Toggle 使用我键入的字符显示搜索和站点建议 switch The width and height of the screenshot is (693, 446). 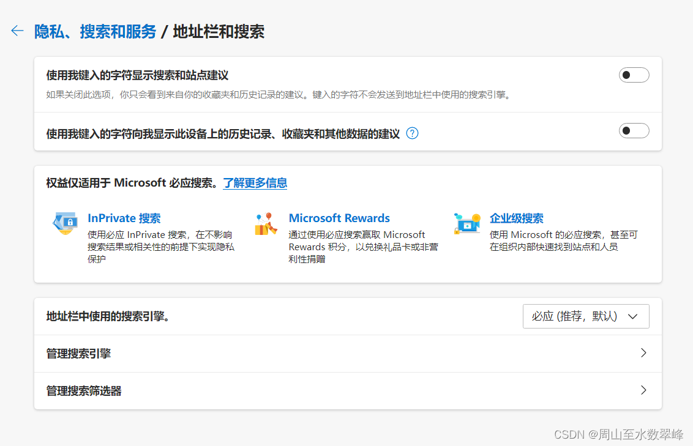click(x=634, y=75)
